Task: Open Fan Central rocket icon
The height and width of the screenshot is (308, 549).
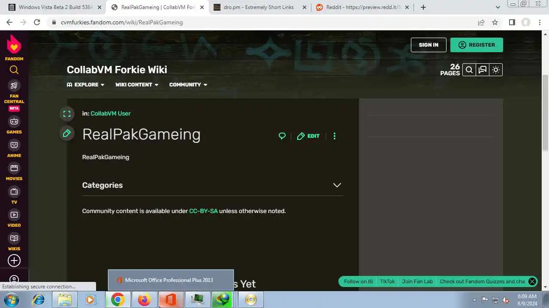Action: click(14, 86)
